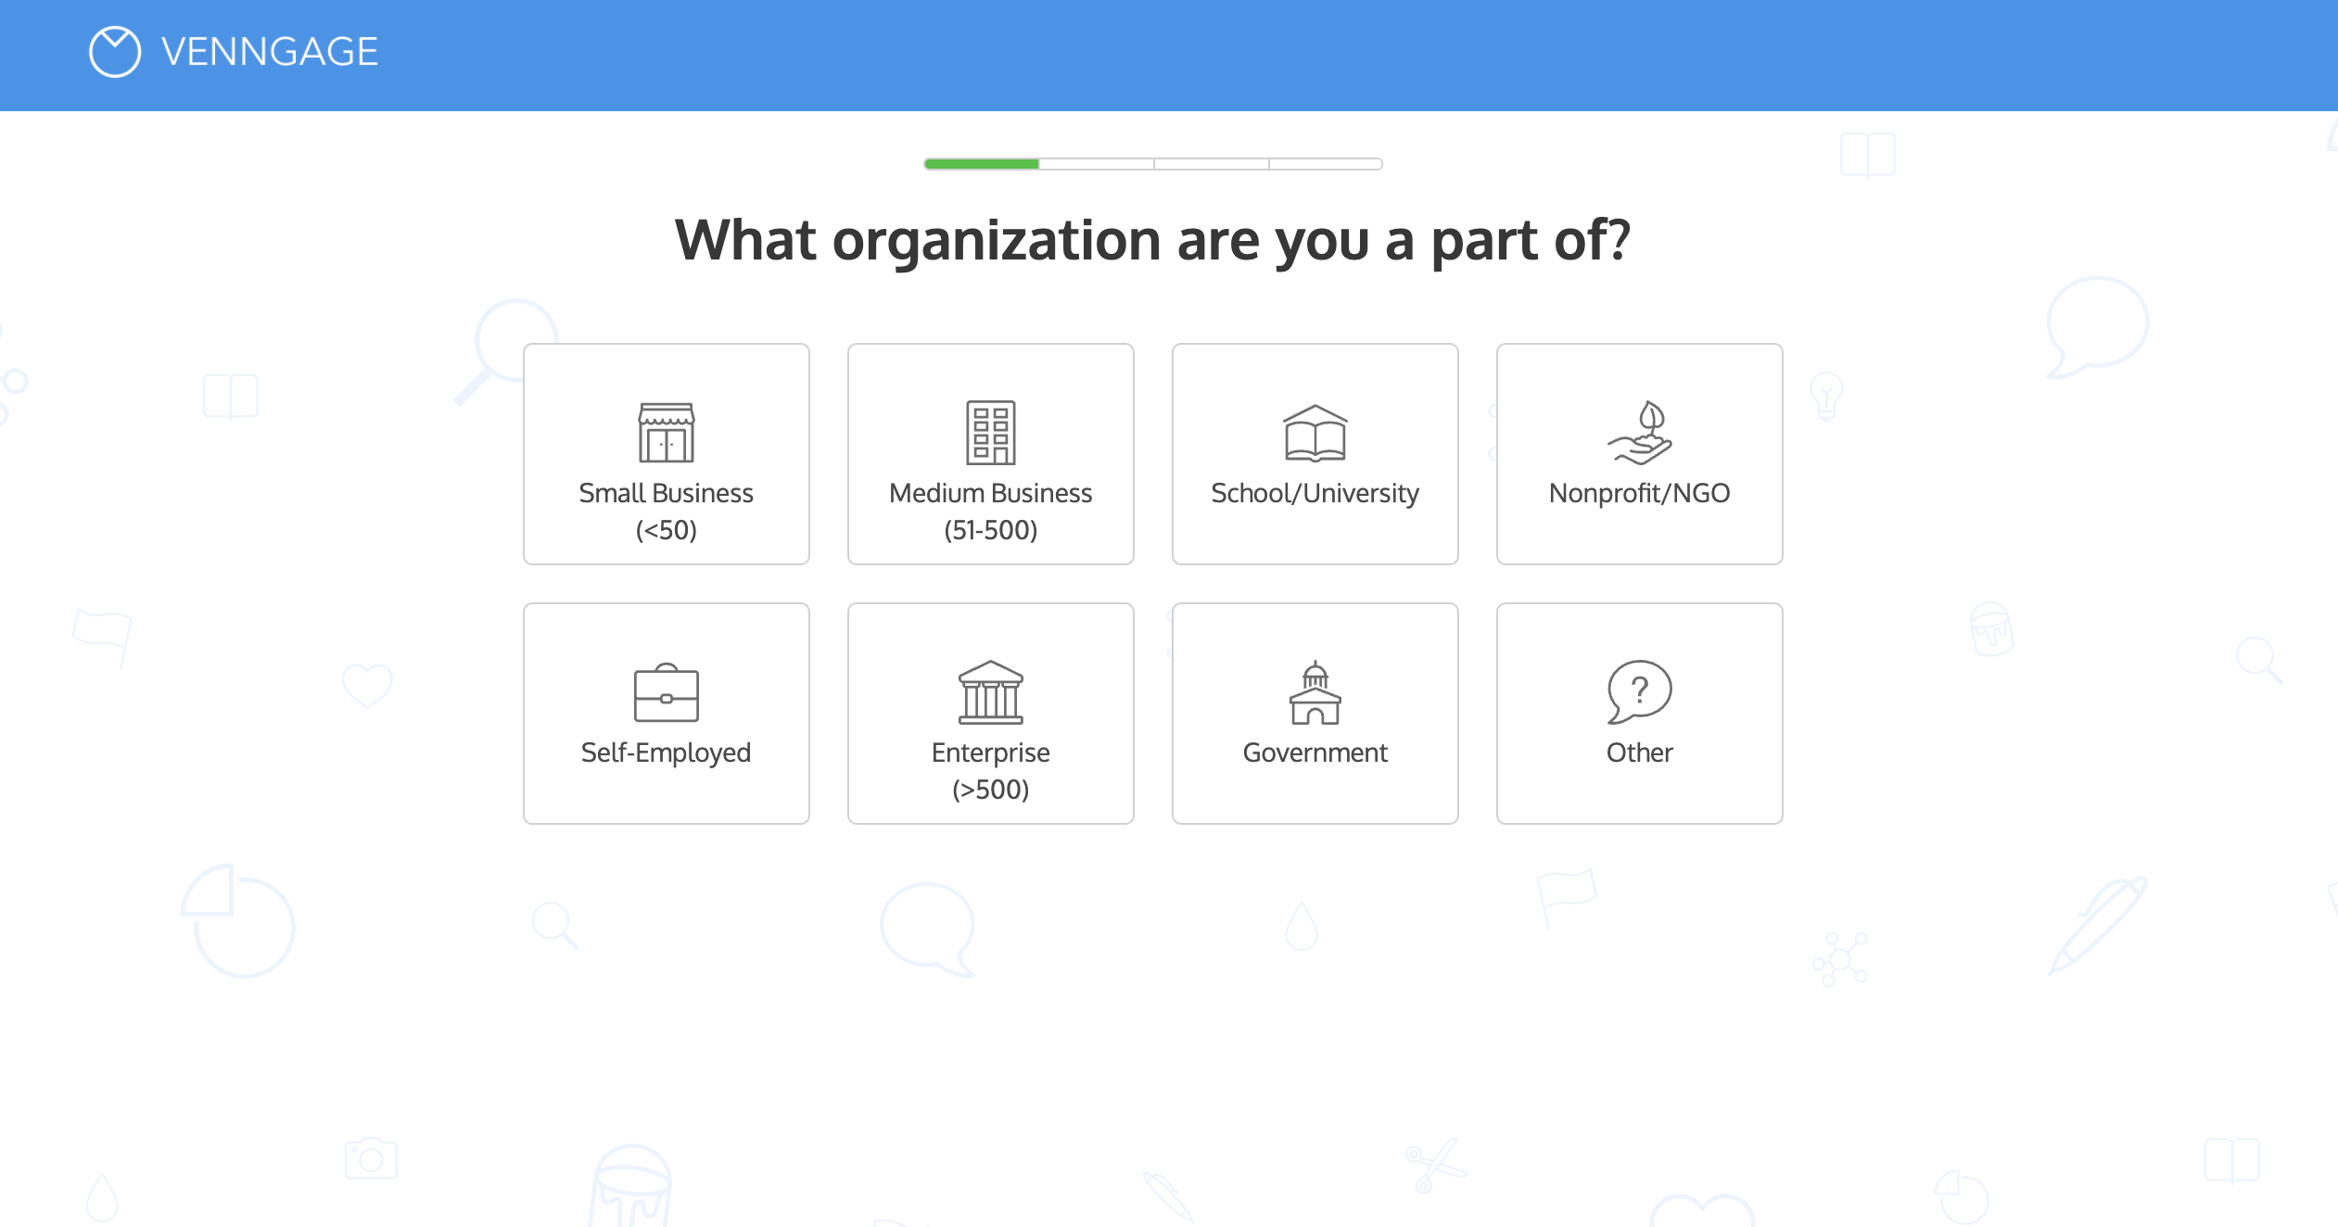This screenshot has width=2338, height=1227.
Task: Click the Self-Employed briefcase icon
Action: (665, 692)
